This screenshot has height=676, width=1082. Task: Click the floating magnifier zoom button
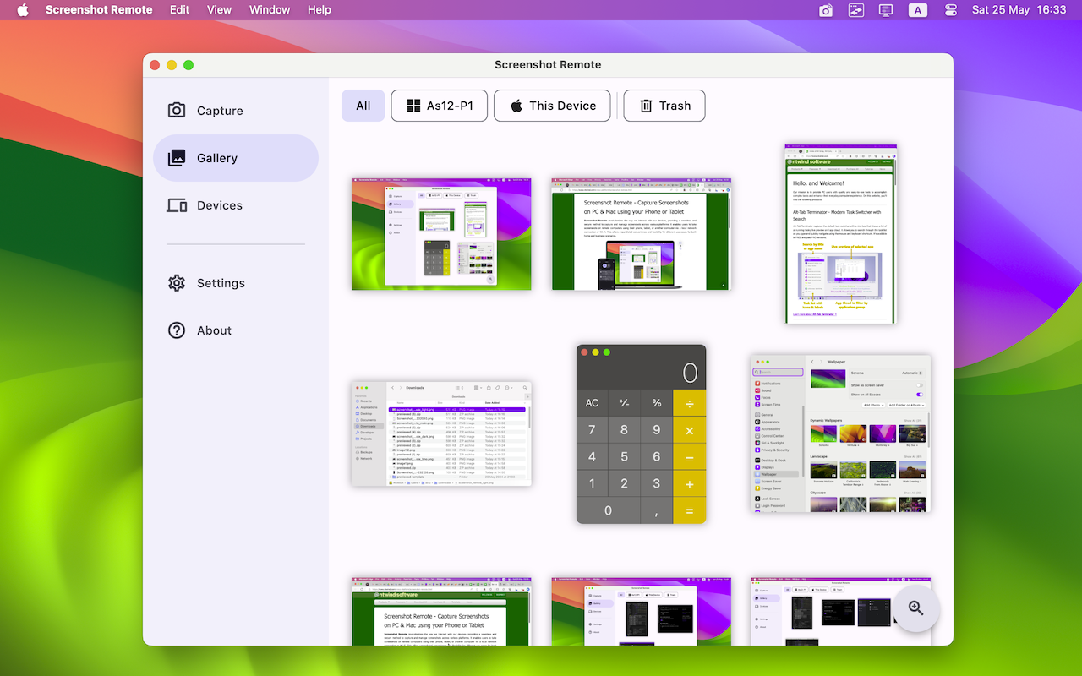(916, 608)
